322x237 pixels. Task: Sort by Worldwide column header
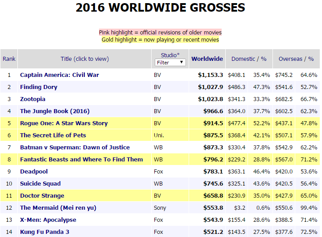pos(207,59)
